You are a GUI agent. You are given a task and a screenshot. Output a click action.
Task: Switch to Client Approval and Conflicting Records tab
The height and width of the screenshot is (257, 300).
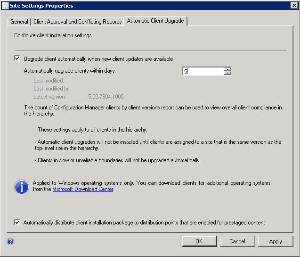[x=78, y=21]
